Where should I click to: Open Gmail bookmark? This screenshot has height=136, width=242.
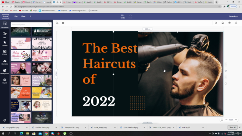click(x=14, y=11)
